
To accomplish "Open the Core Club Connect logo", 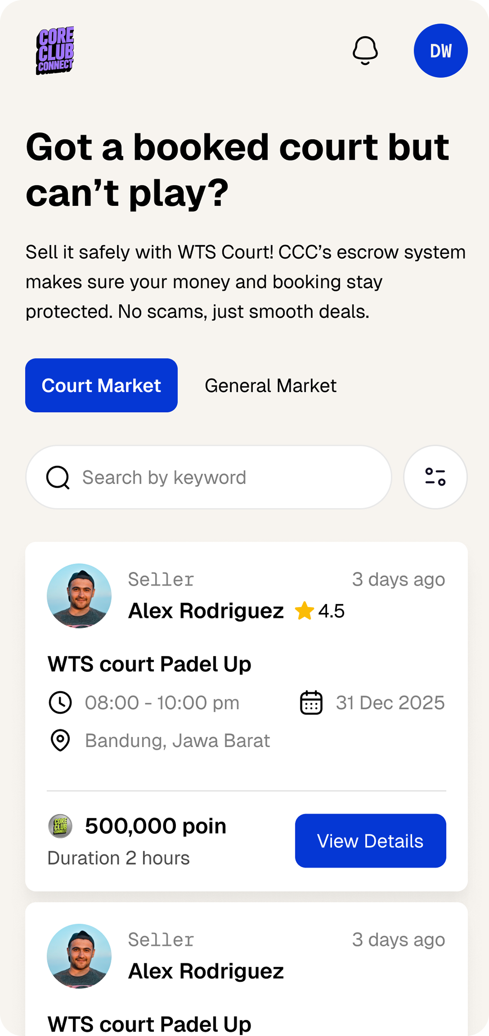I will tap(55, 50).
